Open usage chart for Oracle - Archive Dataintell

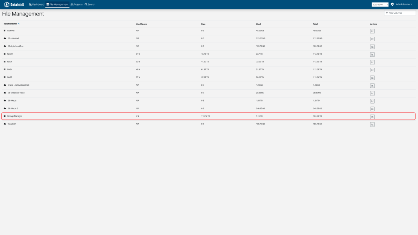(x=372, y=86)
